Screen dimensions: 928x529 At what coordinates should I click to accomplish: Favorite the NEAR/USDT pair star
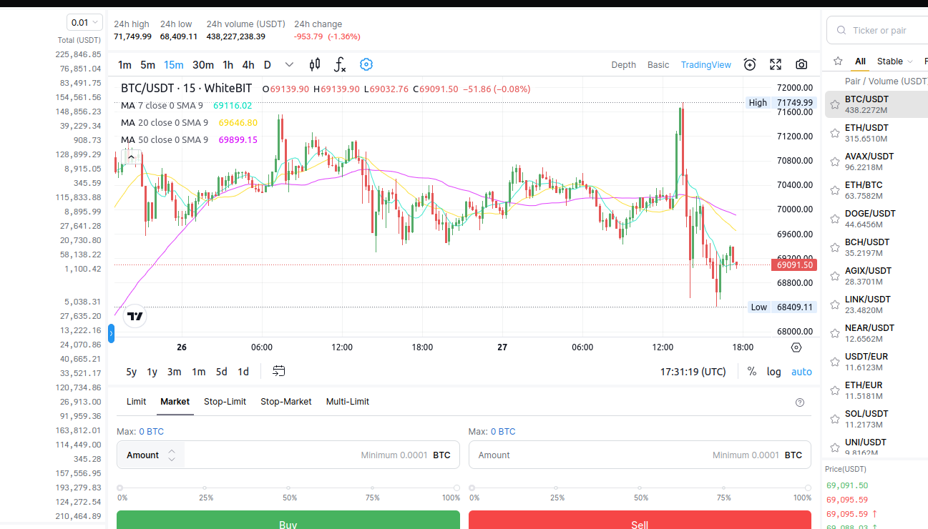835,333
